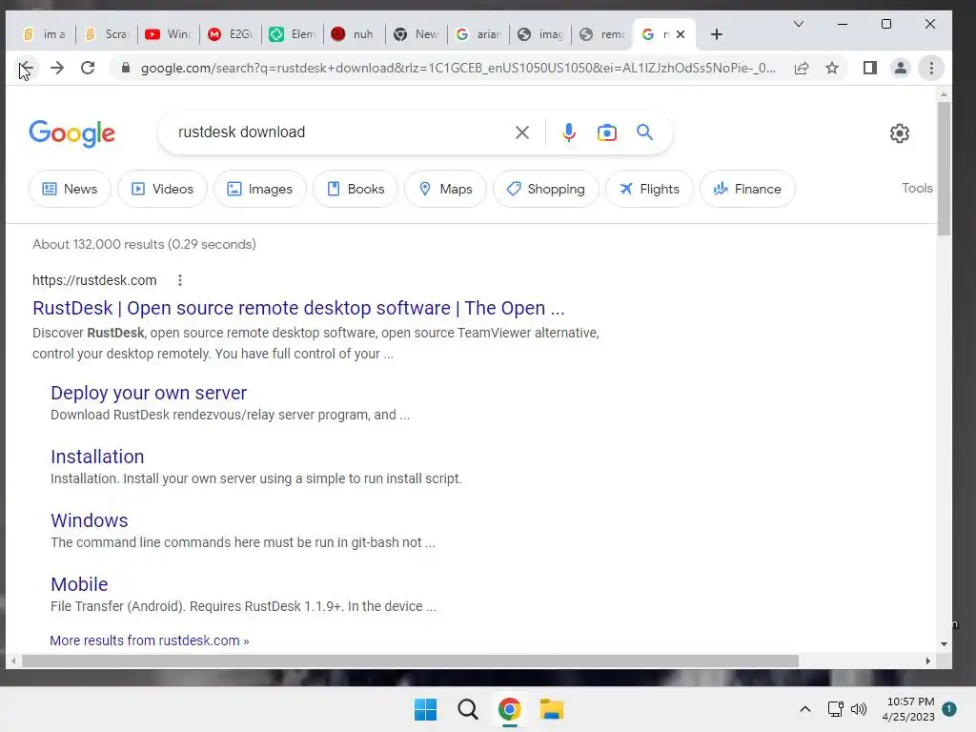Screen dimensions: 976x732
Task: Open the Chrome profile avatar icon
Action: point(901,68)
